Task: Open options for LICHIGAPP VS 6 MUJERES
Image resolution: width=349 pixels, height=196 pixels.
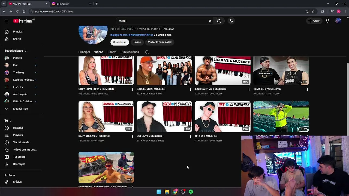Action: (249, 89)
